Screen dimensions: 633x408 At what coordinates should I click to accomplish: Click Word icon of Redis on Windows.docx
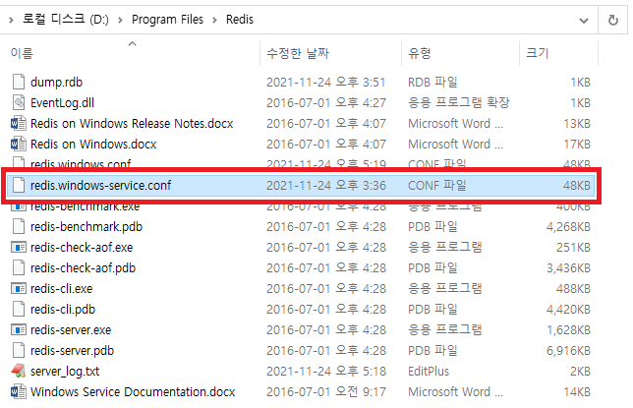pos(18,144)
